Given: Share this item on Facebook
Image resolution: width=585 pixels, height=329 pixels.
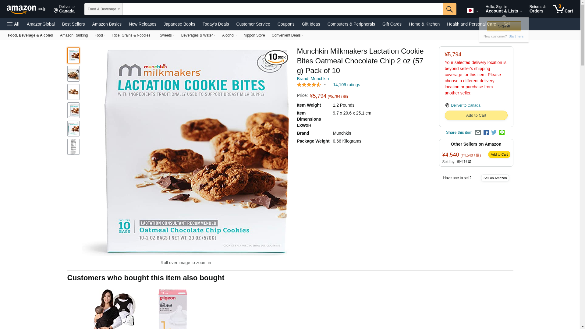Looking at the screenshot, I should coord(486,133).
